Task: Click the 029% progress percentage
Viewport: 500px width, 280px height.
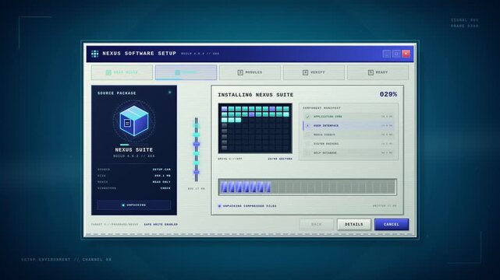Action: click(388, 94)
